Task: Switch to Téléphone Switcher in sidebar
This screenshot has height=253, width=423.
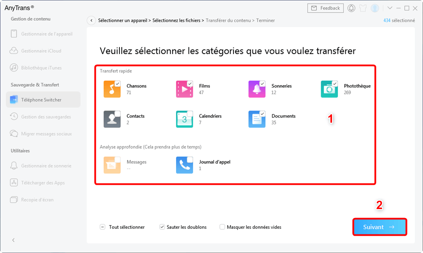Action: coord(43,99)
